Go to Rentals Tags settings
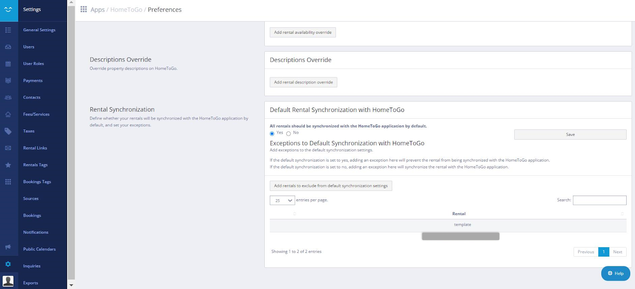The height and width of the screenshot is (289, 635). (x=35, y=165)
